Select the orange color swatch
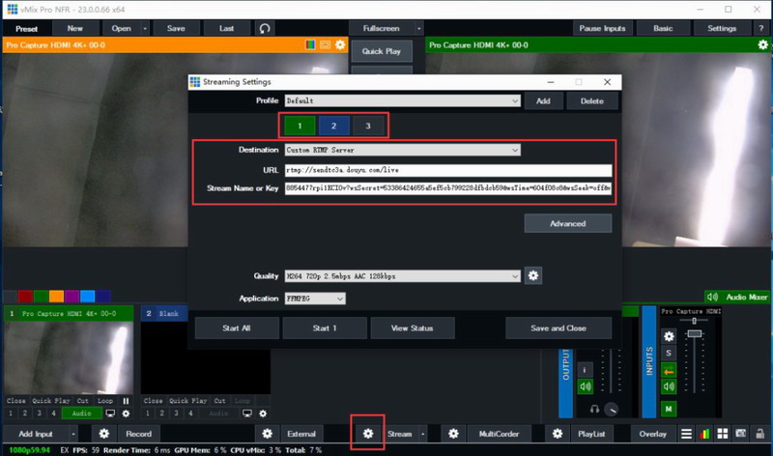This screenshot has height=456, width=773. click(57, 297)
